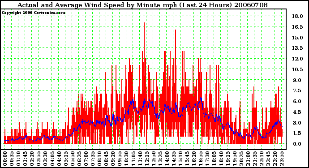The width and height of the screenshot is (309, 168).
Task: Click the 16:20 time label
Action: 194,159
